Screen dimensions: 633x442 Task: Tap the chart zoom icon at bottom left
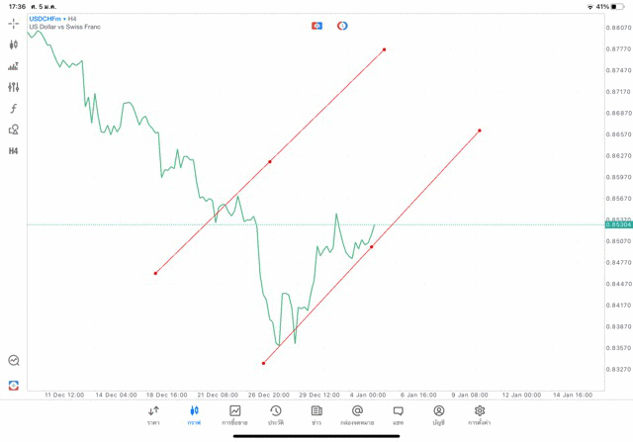14,361
